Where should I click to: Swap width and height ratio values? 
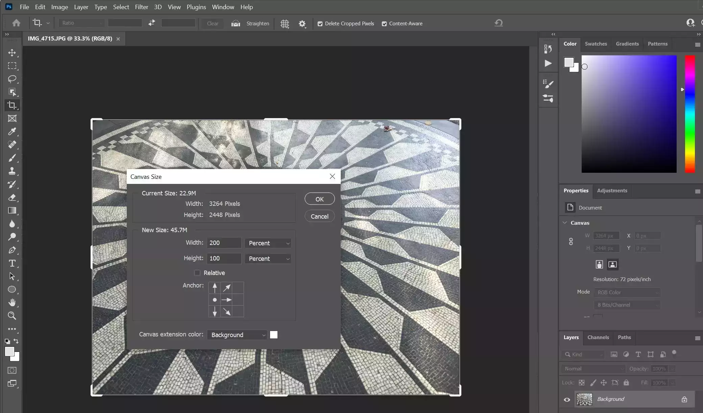click(x=152, y=23)
